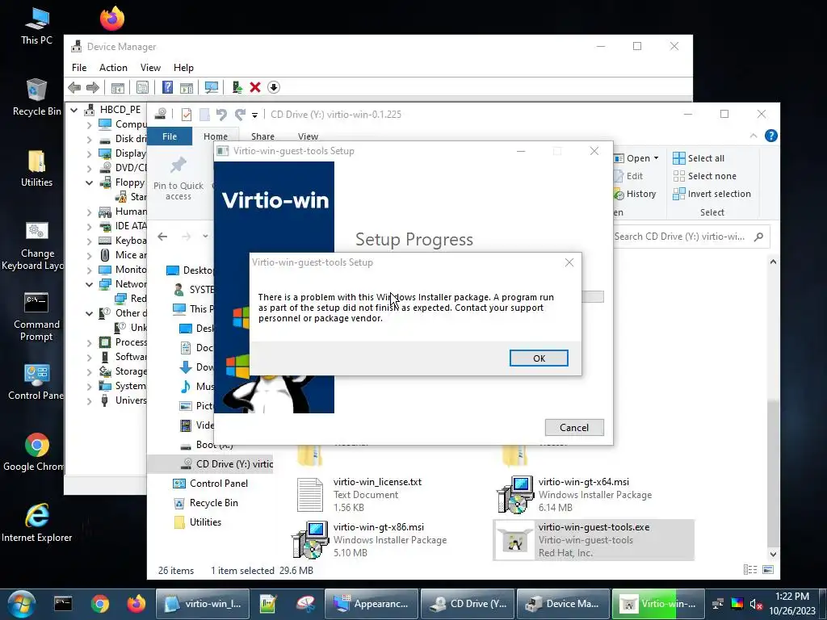Expand the Display adapters node
The height and width of the screenshot is (620, 827).
(x=89, y=154)
